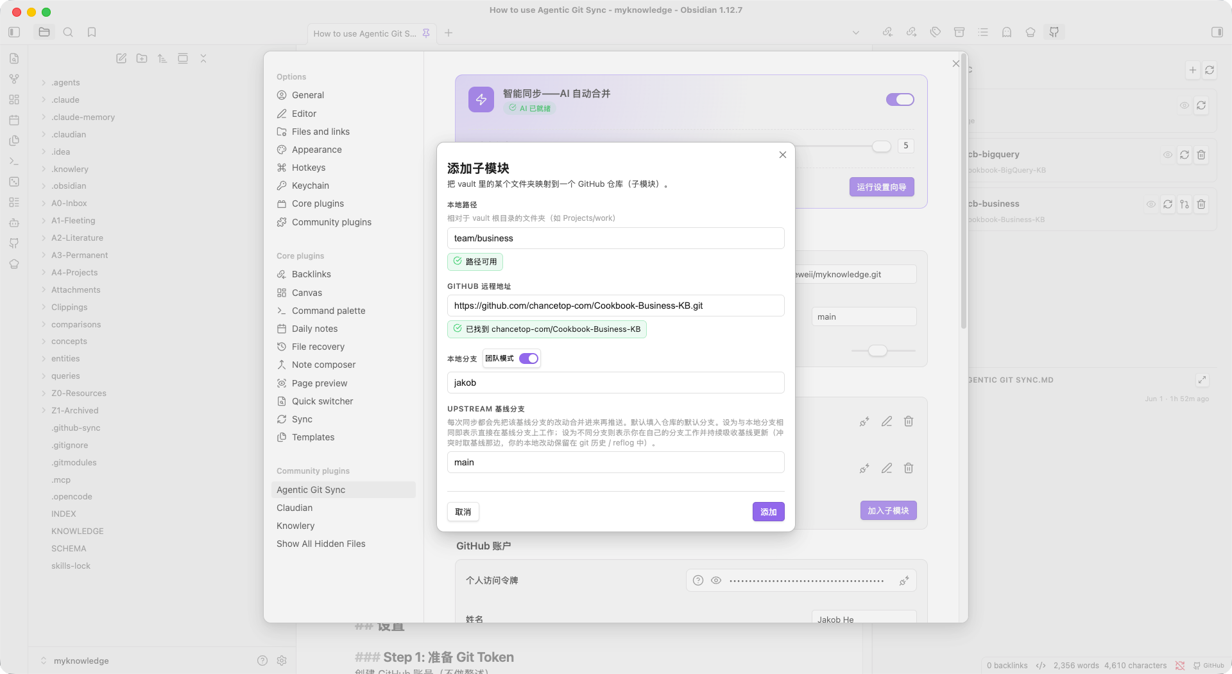Open the graph view ribbon icon
The height and width of the screenshot is (674, 1232).
[x=14, y=79]
